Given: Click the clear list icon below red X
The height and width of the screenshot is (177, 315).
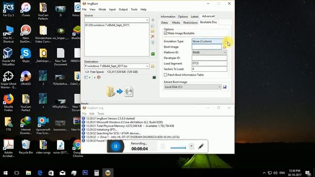Looking at the screenshot, I should (x=153, y=42).
